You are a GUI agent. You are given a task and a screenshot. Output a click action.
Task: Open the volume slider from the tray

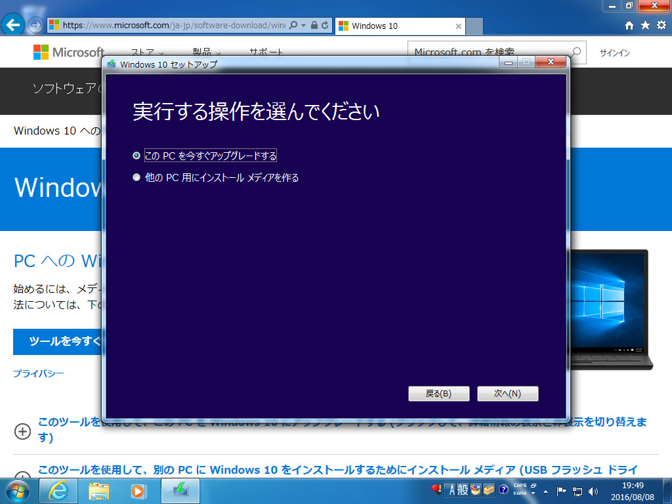[x=593, y=490]
